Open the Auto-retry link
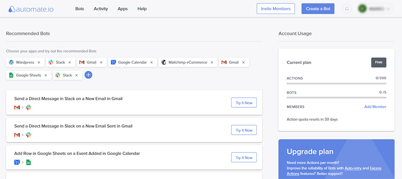This screenshot has height=179, width=402. tap(353, 168)
